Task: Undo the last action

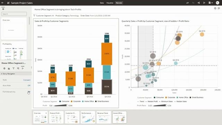Action: click(x=188, y=3)
